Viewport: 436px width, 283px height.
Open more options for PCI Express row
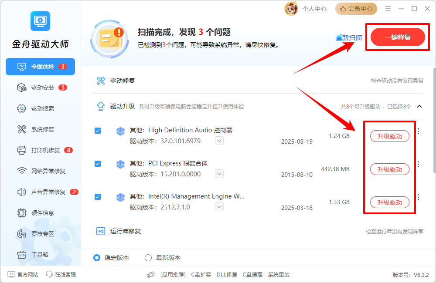pyautogui.click(x=419, y=165)
